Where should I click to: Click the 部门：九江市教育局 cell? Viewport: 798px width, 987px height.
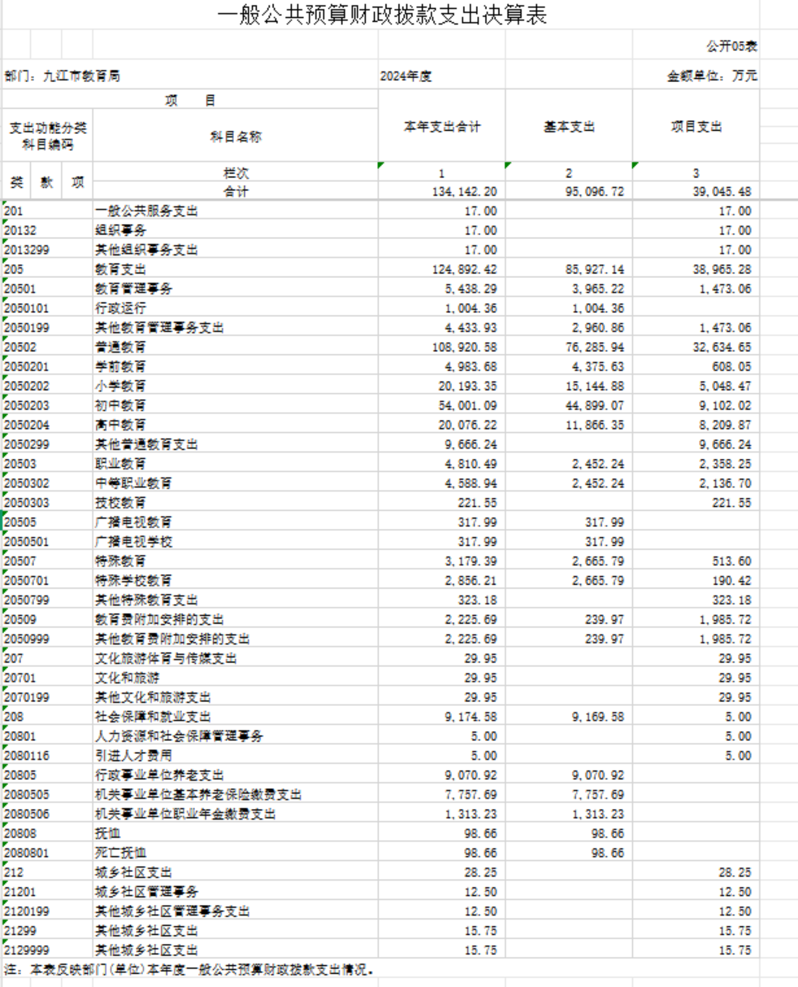click(x=62, y=76)
